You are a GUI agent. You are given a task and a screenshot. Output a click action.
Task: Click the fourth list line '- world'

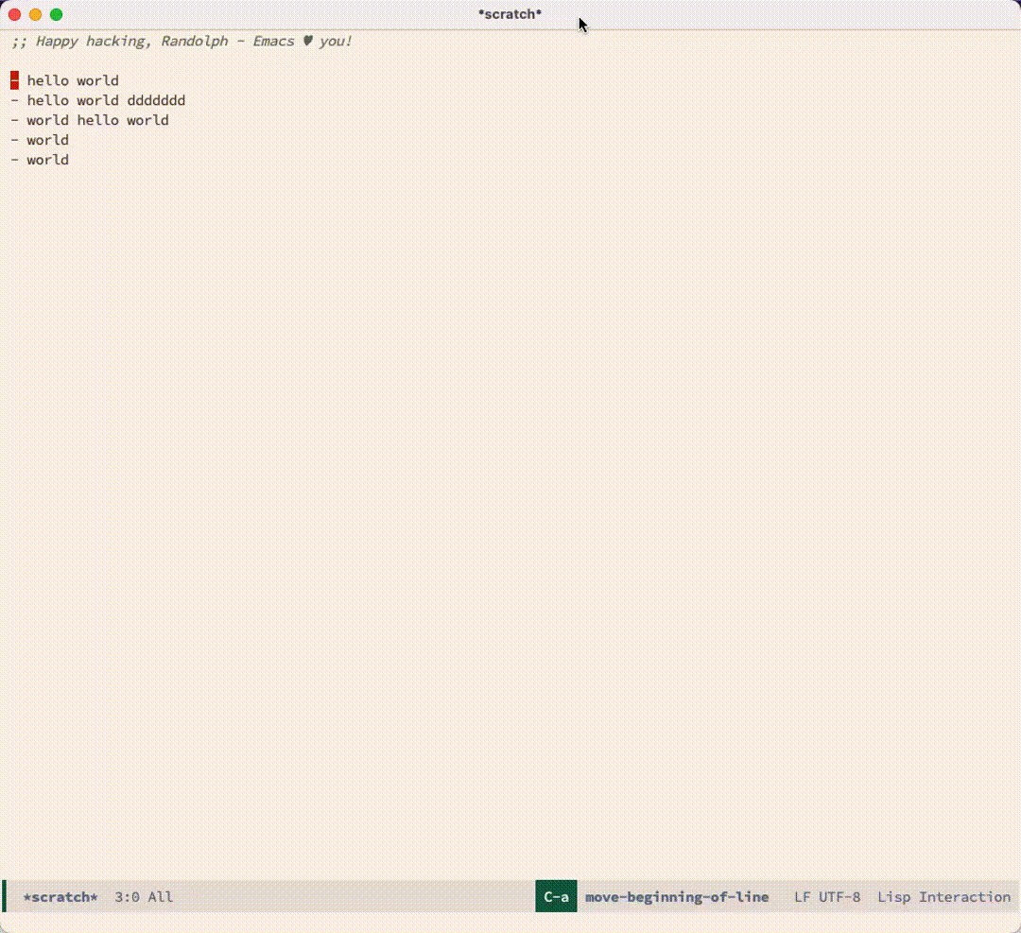tap(40, 140)
